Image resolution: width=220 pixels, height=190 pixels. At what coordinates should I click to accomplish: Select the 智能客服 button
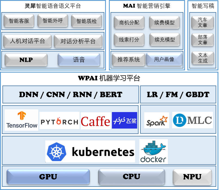18,20
